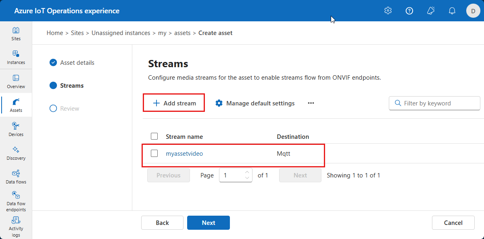Decrease page number with down arrow
484x239 pixels.
click(x=247, y=178)
